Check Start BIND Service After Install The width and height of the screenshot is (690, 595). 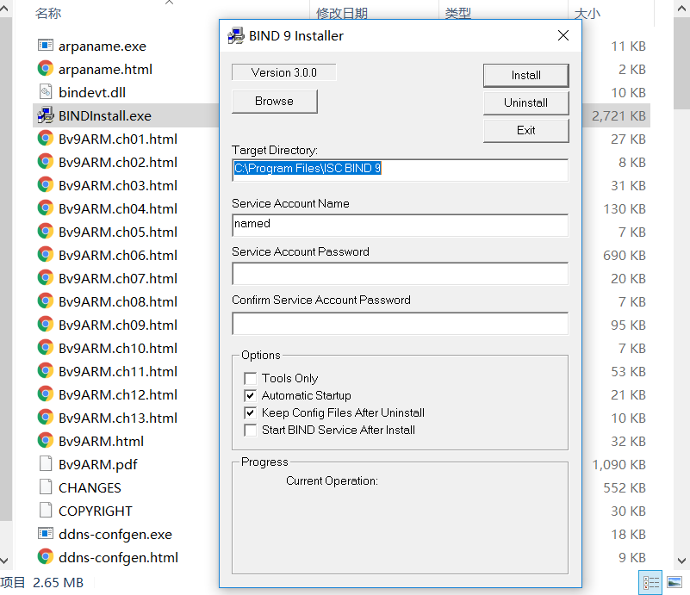point(251,430)
